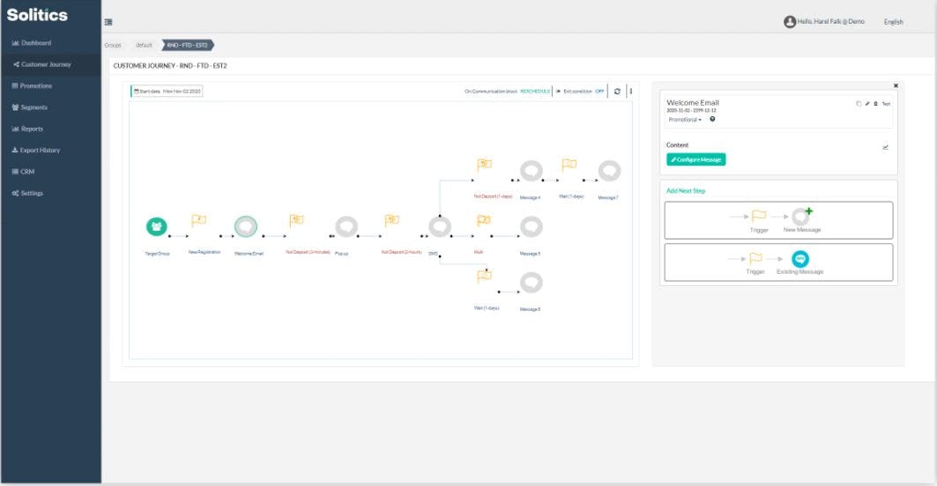
Task: Select the Message 4 node
Action: 532,172
